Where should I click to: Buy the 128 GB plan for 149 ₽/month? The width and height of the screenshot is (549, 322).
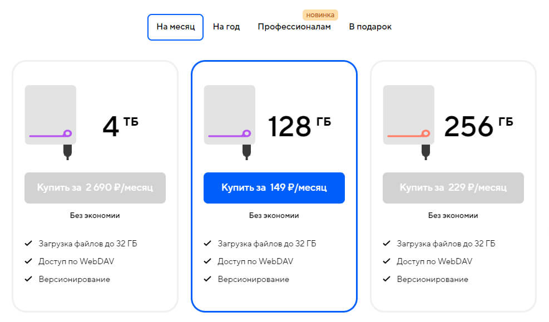tap(274, 188)
